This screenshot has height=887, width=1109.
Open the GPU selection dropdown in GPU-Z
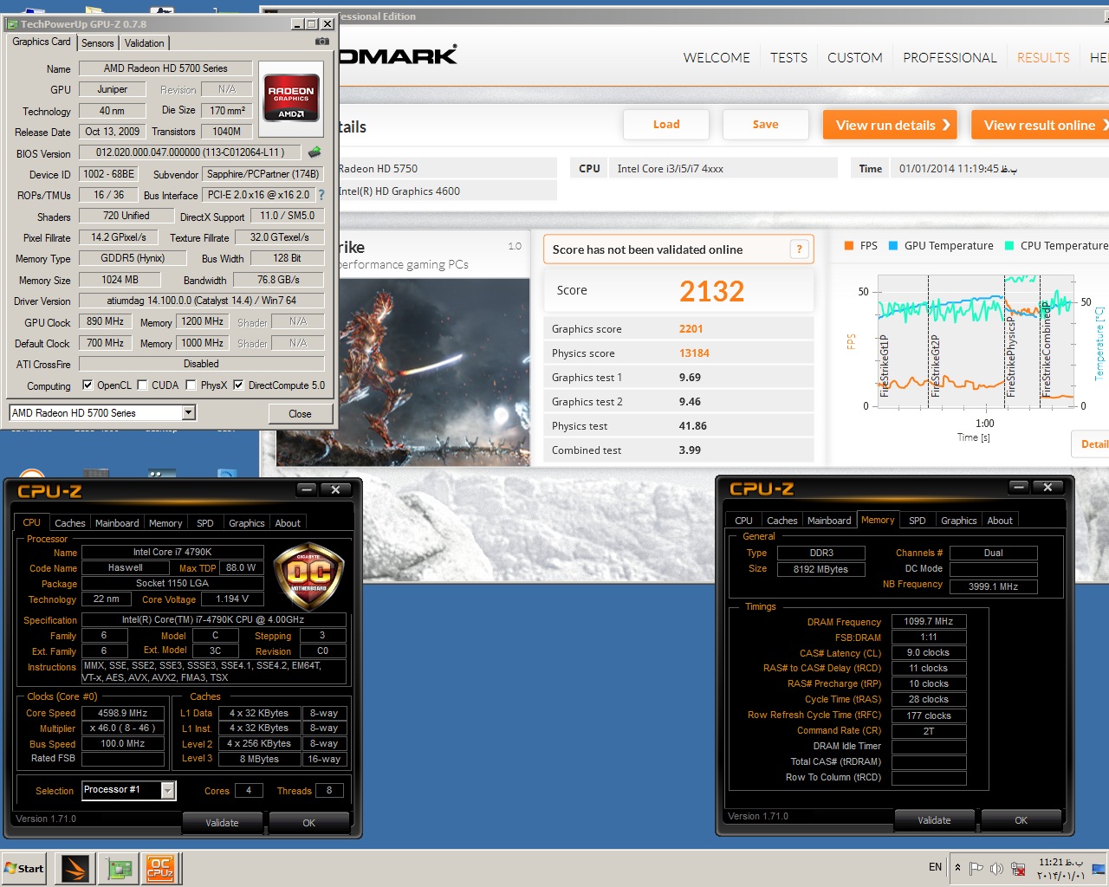[x=189, y=413]
